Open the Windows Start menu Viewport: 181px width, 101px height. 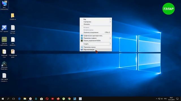tap(3, 99)
